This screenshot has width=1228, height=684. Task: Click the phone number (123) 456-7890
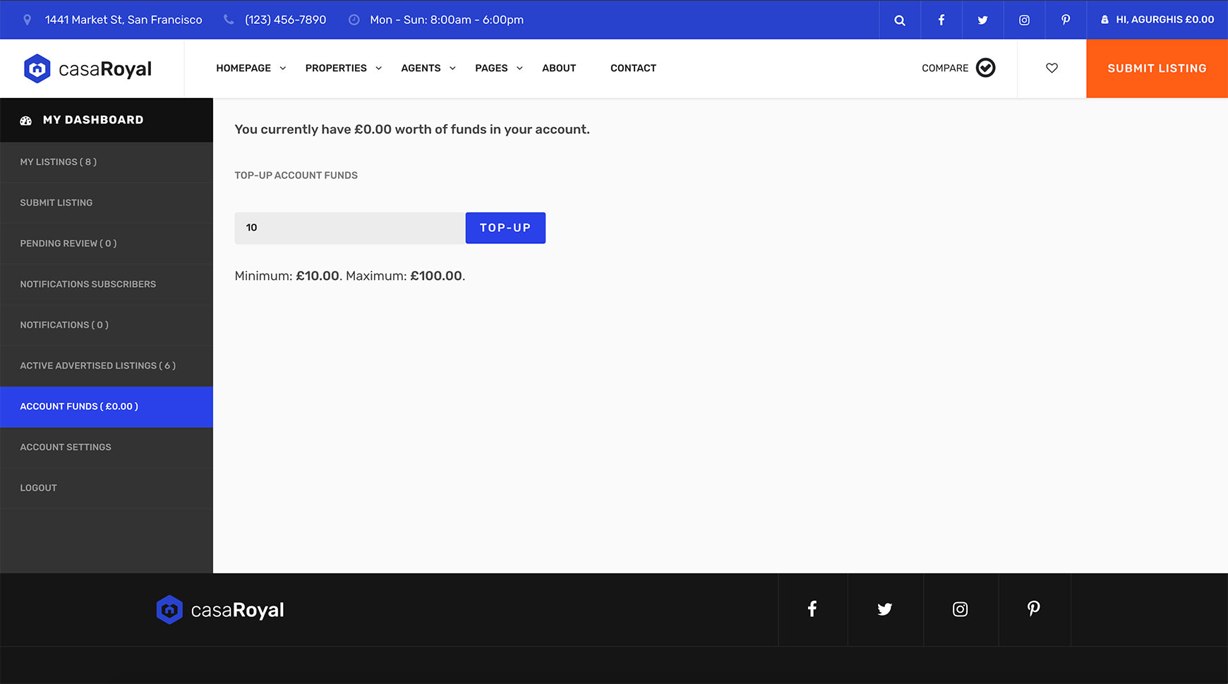click(286, 20)
